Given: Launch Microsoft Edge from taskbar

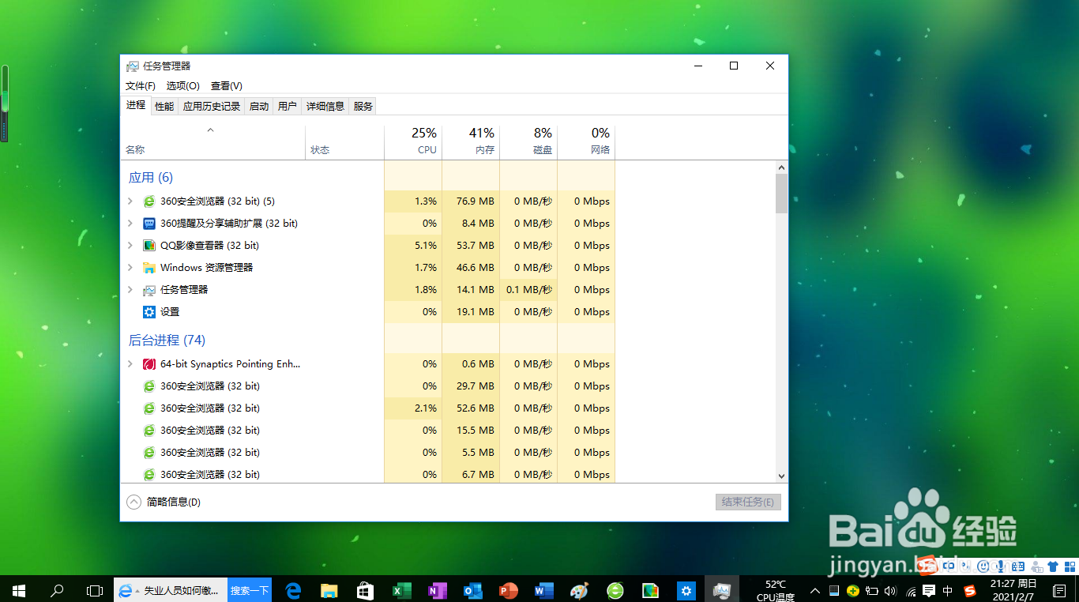Looking at the screenshot, I should (x=294, y=590).
